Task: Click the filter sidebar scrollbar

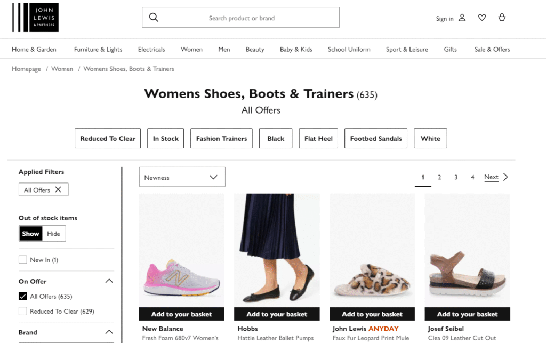Action: tap(122, 255)
